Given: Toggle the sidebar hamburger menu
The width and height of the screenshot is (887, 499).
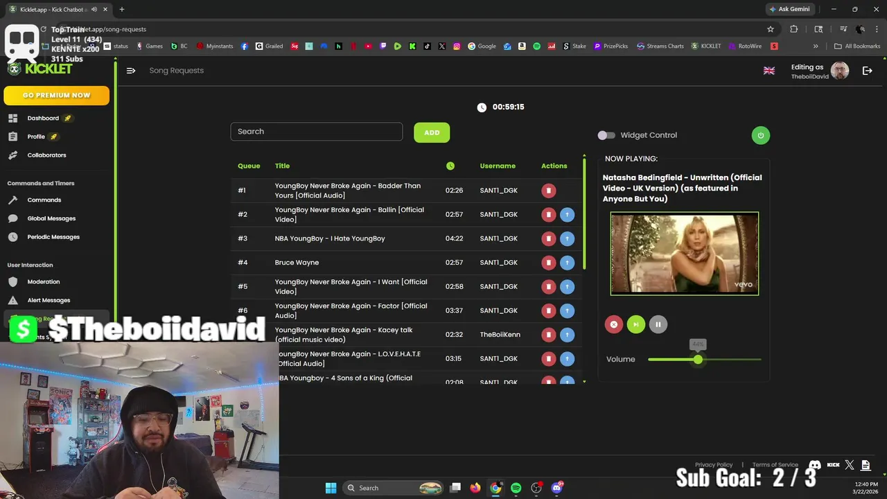Looking at the screenshot, I should point(131,71).
